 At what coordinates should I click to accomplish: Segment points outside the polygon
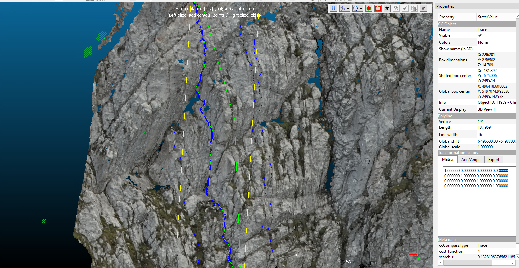[378, 8]
